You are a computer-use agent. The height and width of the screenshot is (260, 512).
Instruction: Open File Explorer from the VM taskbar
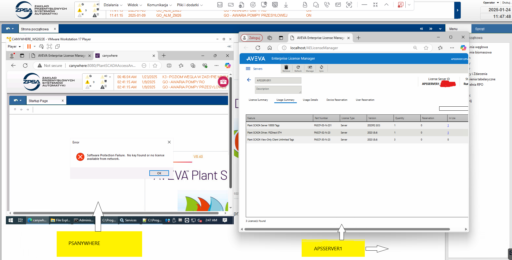click(60, 220)
